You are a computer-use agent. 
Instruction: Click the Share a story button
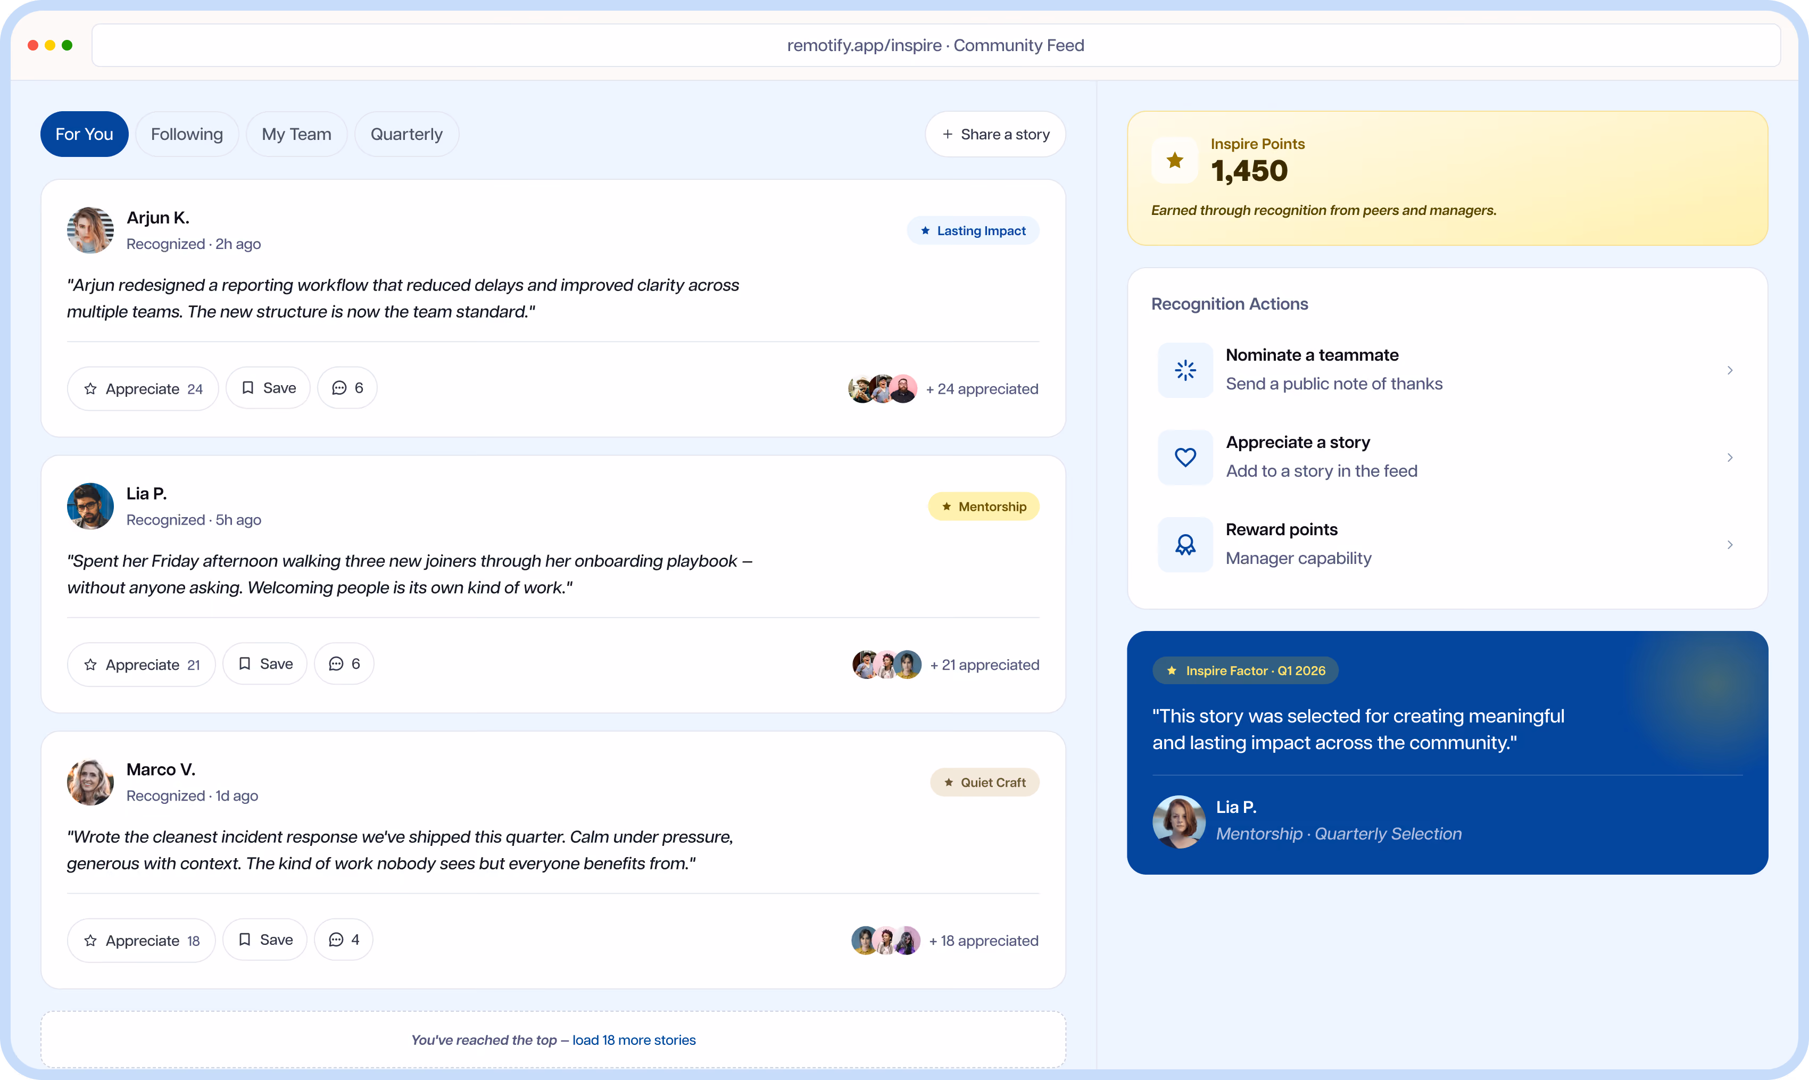[x=995, y=134]
